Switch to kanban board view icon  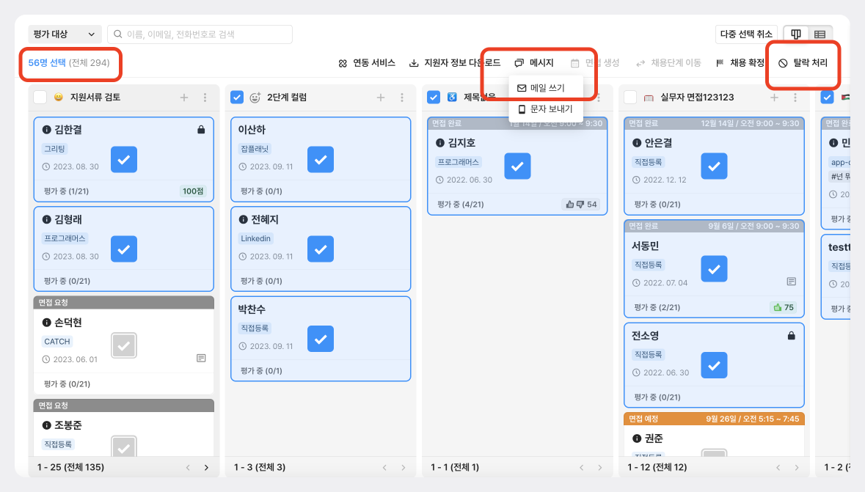(796, 34)
